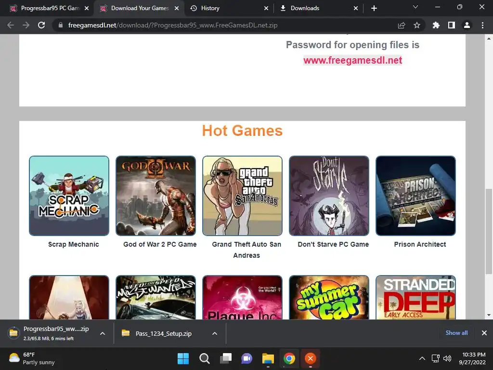
Task: Click the www.freegamesdl.net password link
Action: 352,60
